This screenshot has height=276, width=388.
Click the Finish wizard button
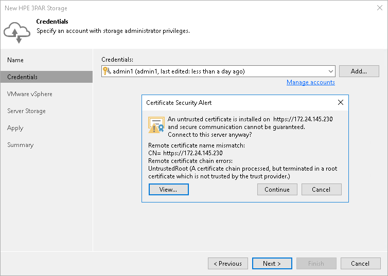coord(316,264)
